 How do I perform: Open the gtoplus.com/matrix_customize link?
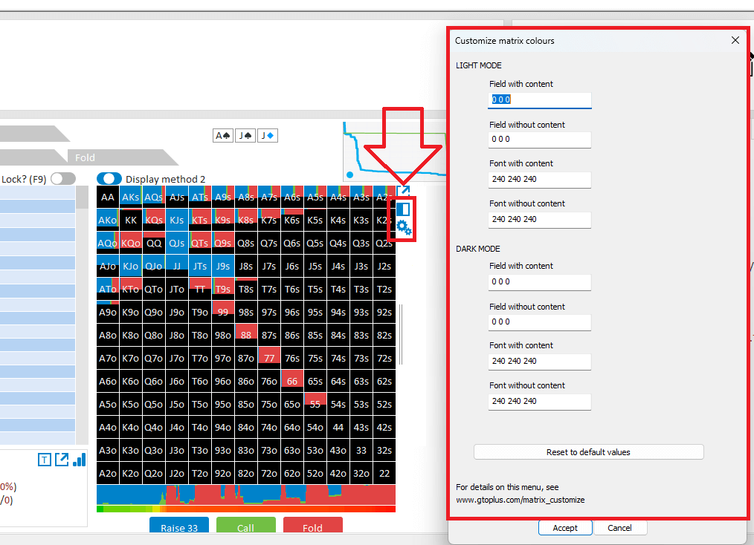(521, 500)
